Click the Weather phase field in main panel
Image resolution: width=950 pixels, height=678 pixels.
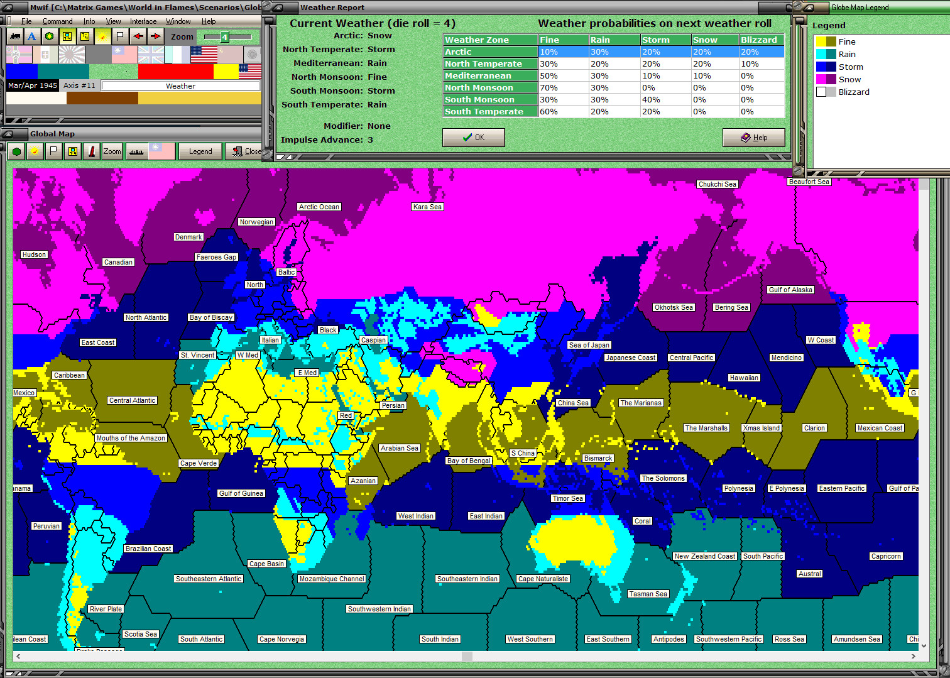[181, 86]
